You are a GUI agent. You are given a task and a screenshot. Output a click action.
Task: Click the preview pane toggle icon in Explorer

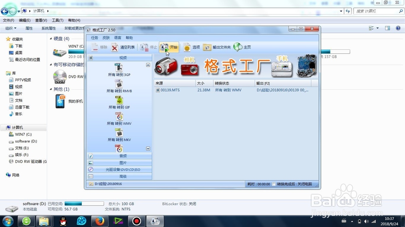point(388,28)
